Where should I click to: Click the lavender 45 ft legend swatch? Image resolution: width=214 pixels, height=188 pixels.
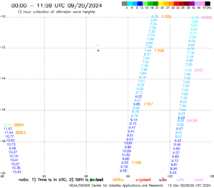click(197, 3)
